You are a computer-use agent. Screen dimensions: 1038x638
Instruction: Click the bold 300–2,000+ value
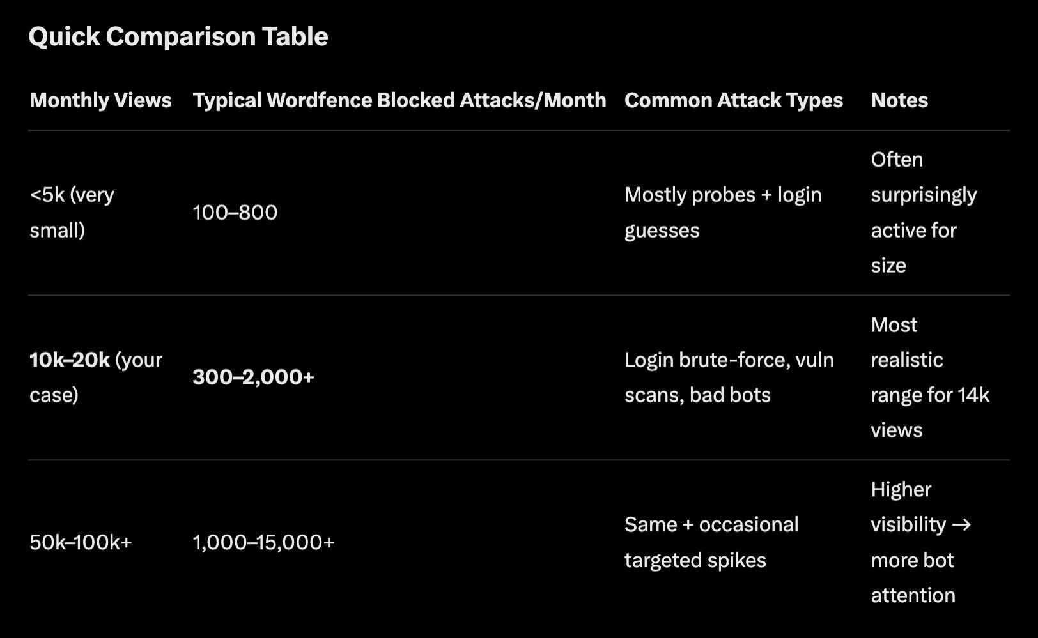pyautogui.click(x=253, y=377)
